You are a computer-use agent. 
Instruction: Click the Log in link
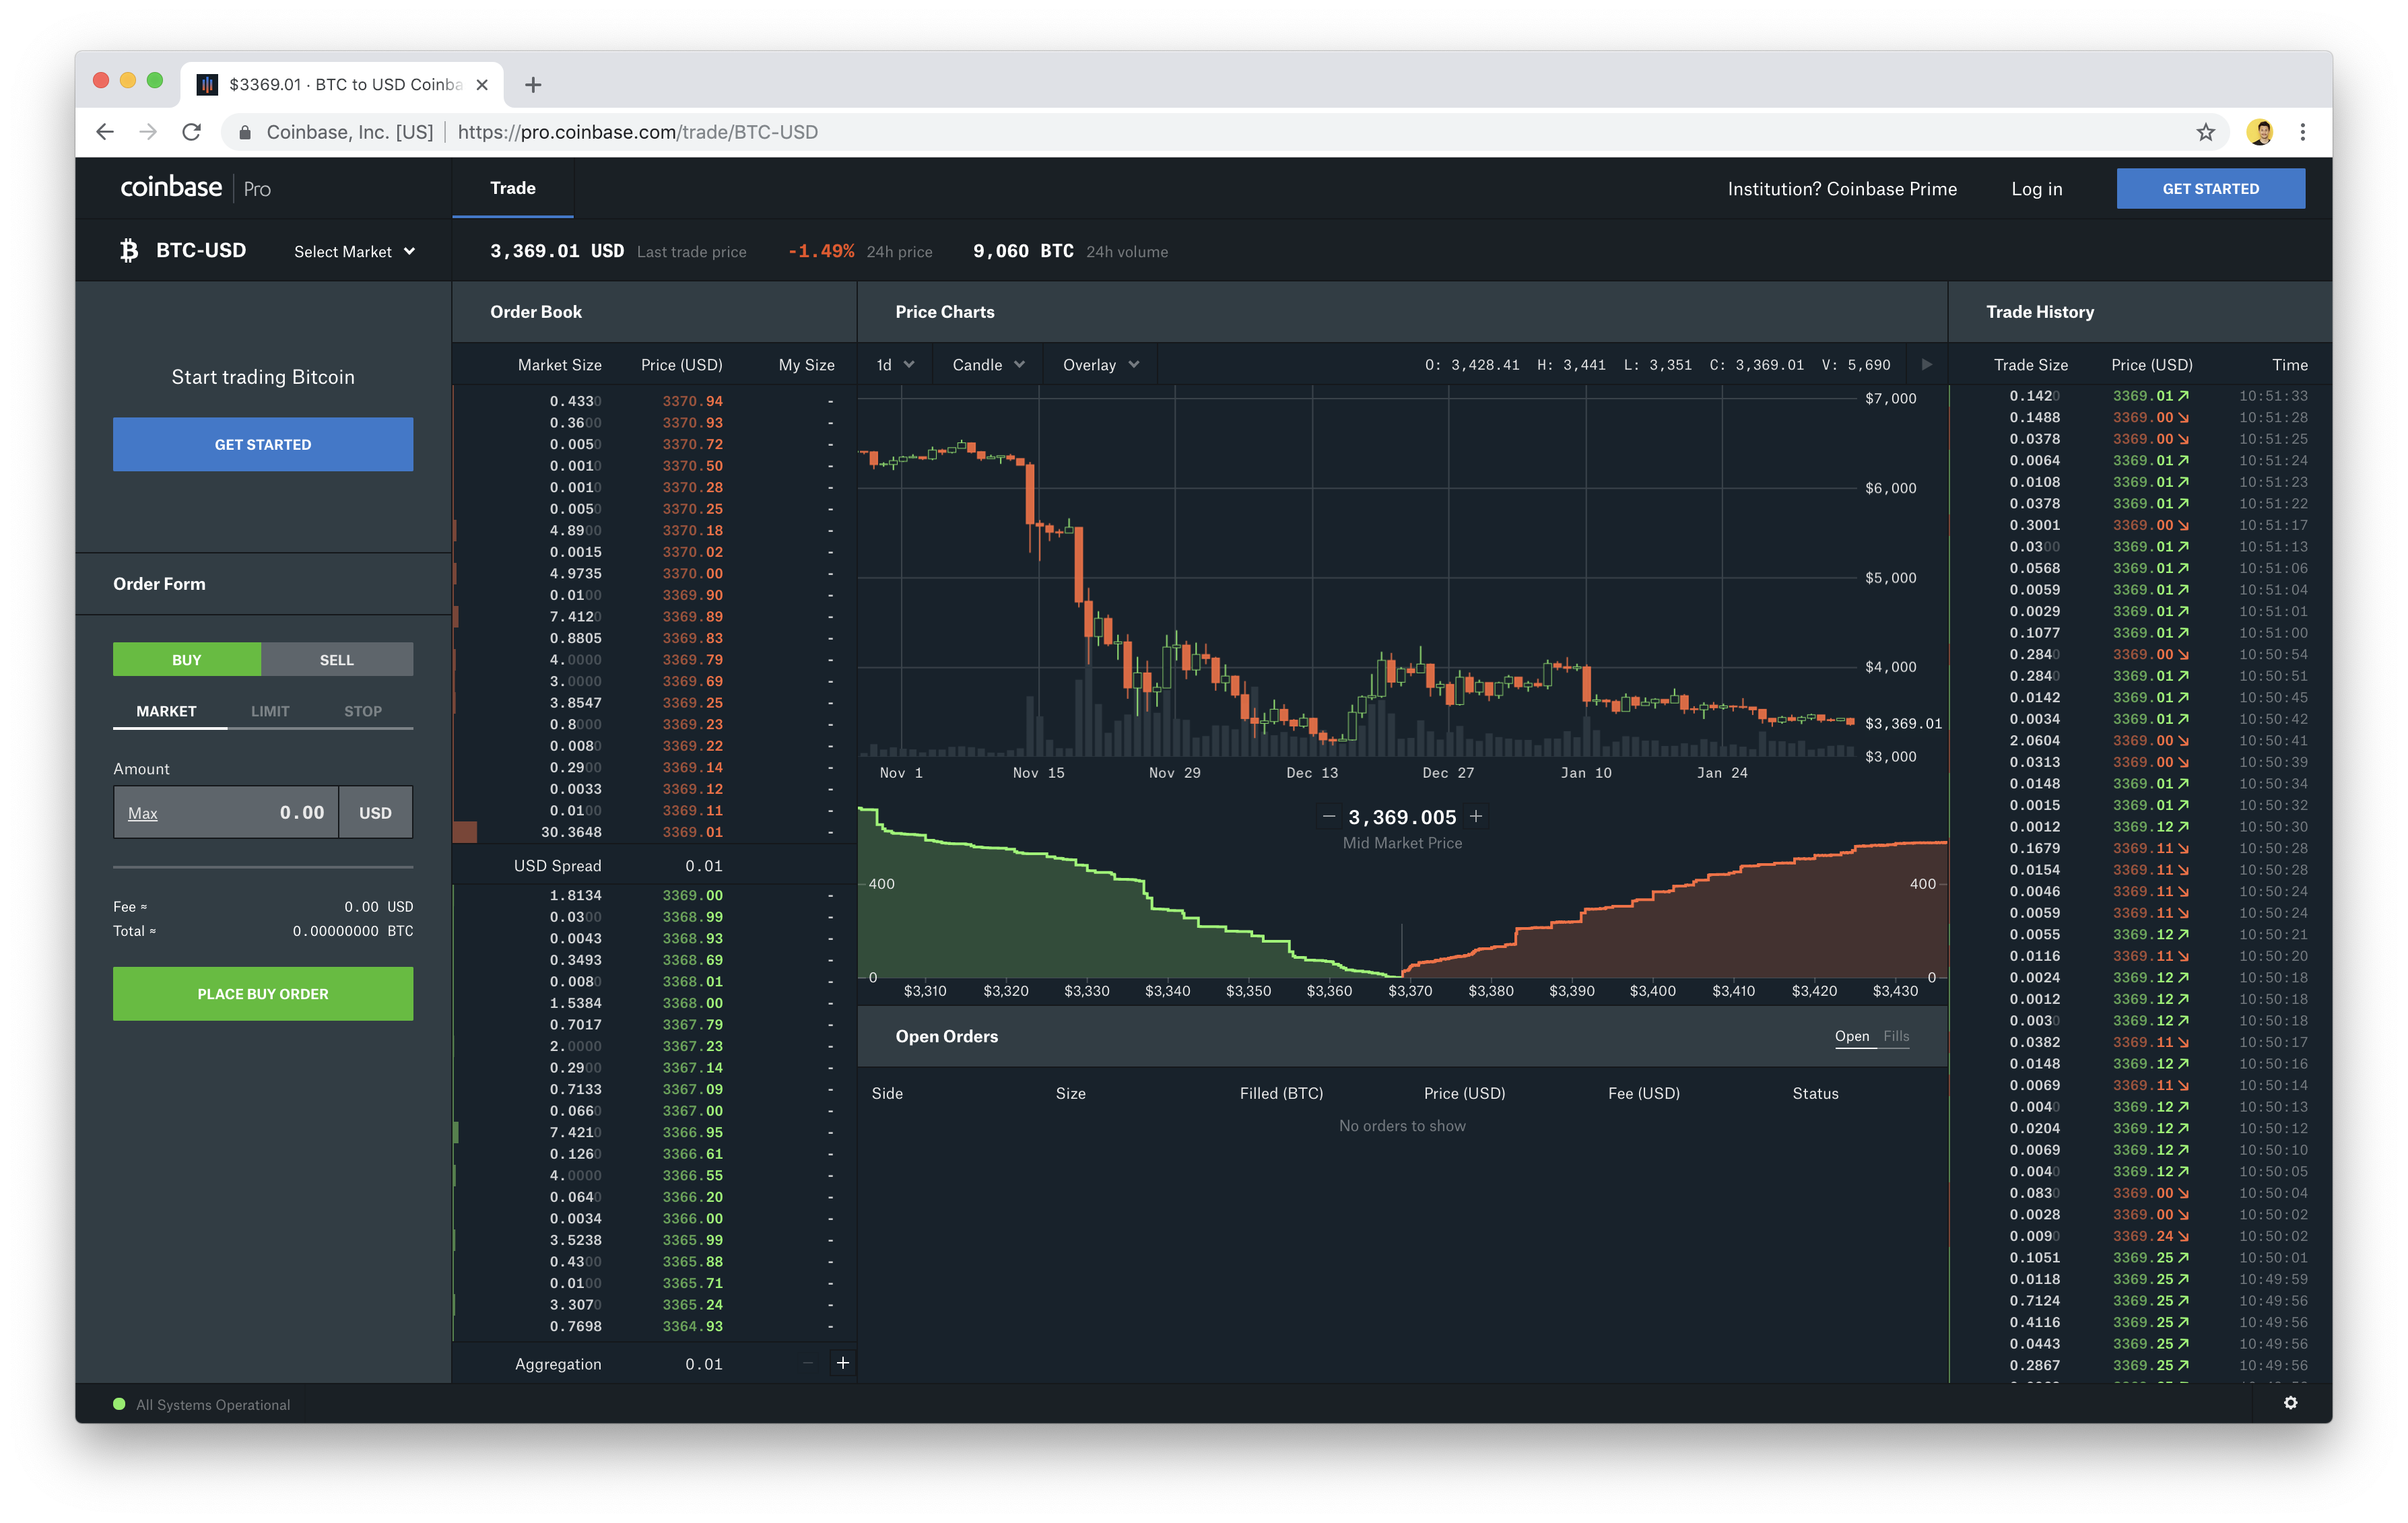point(2036,189)
